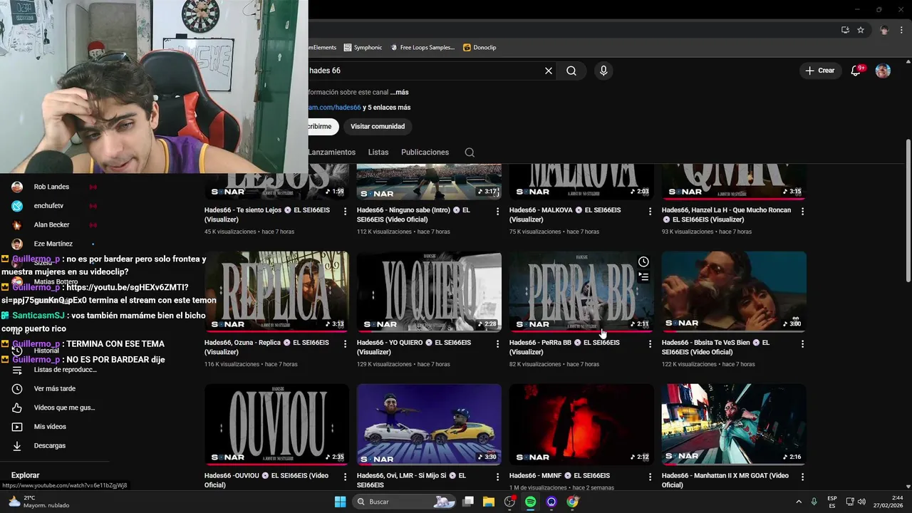
Task: Open the YouTube account avatar menu
Action: point(883,71)
